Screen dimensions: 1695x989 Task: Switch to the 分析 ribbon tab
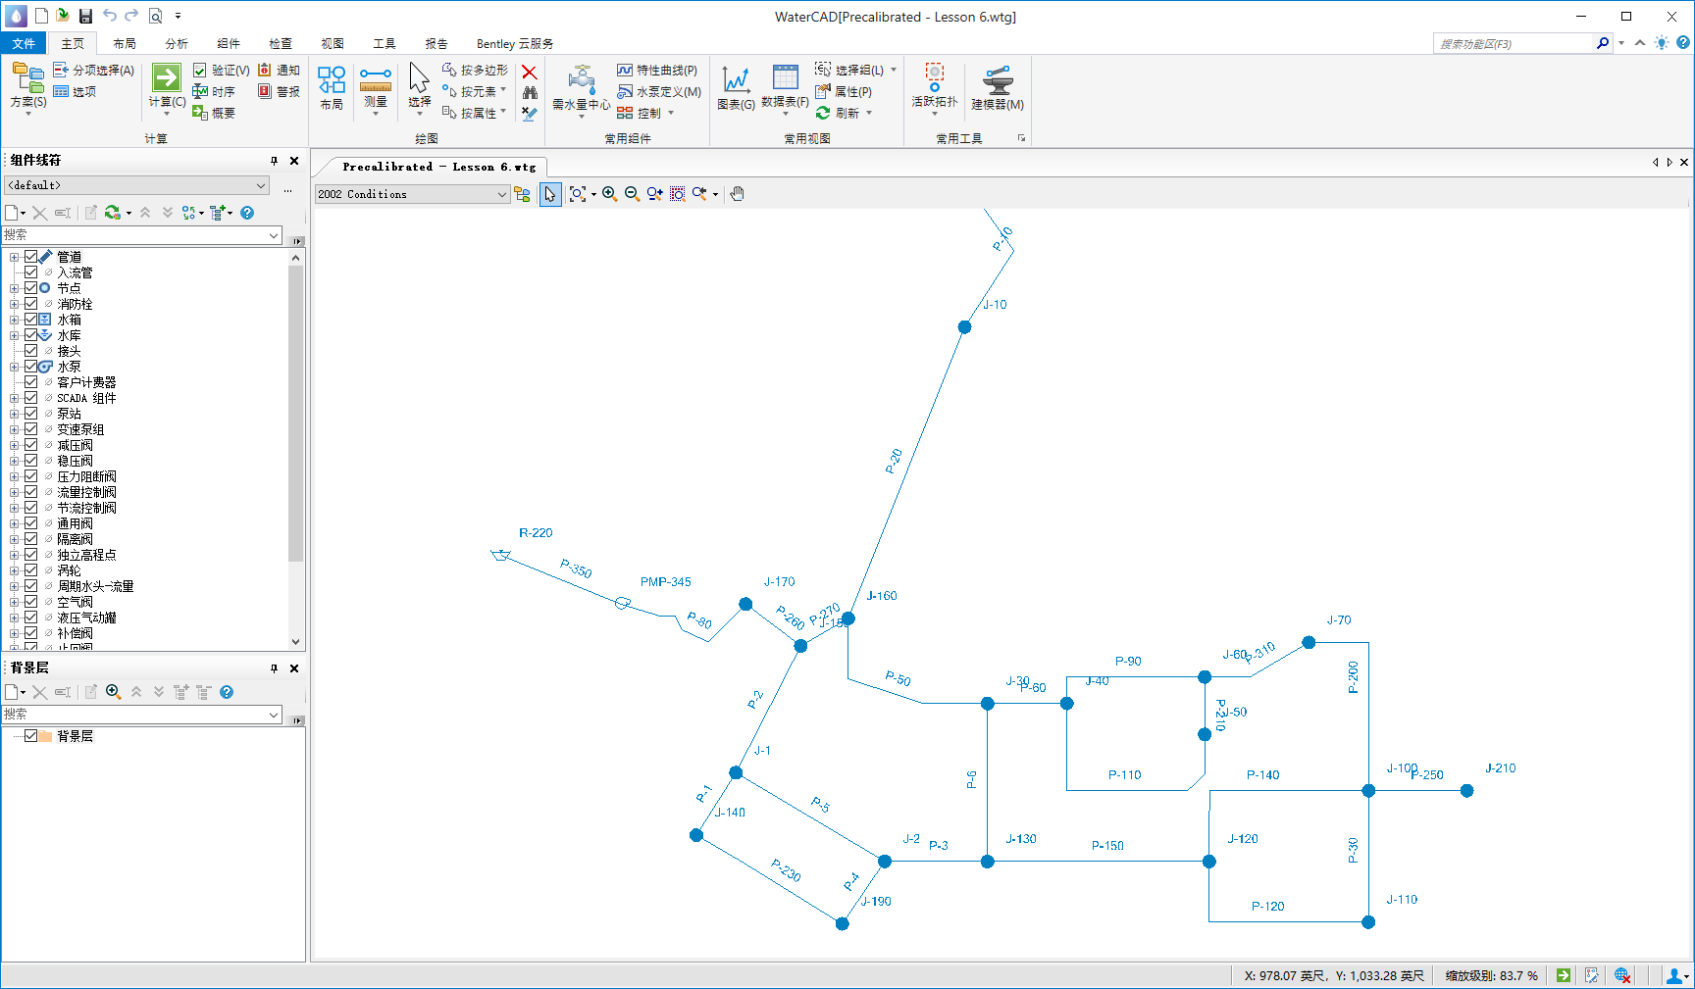[x=177, y=44]
